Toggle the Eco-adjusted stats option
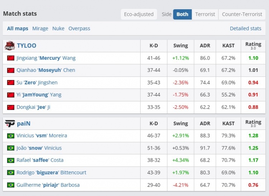 139,14
